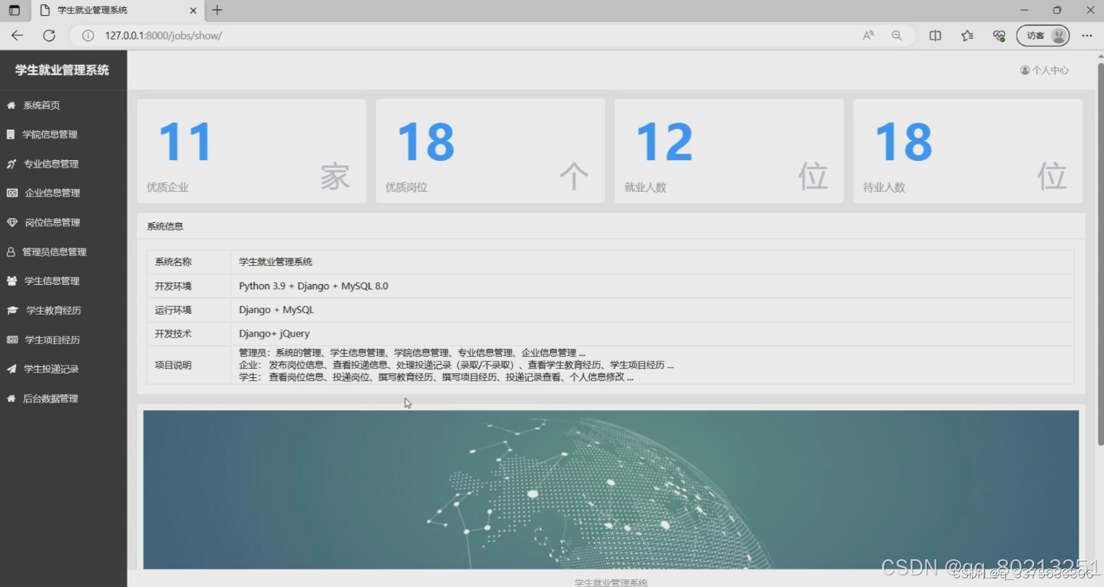Click the lock icon beside 管理员信息管理
This screenshot has width=1104, height=587.
tap(10, 252)
